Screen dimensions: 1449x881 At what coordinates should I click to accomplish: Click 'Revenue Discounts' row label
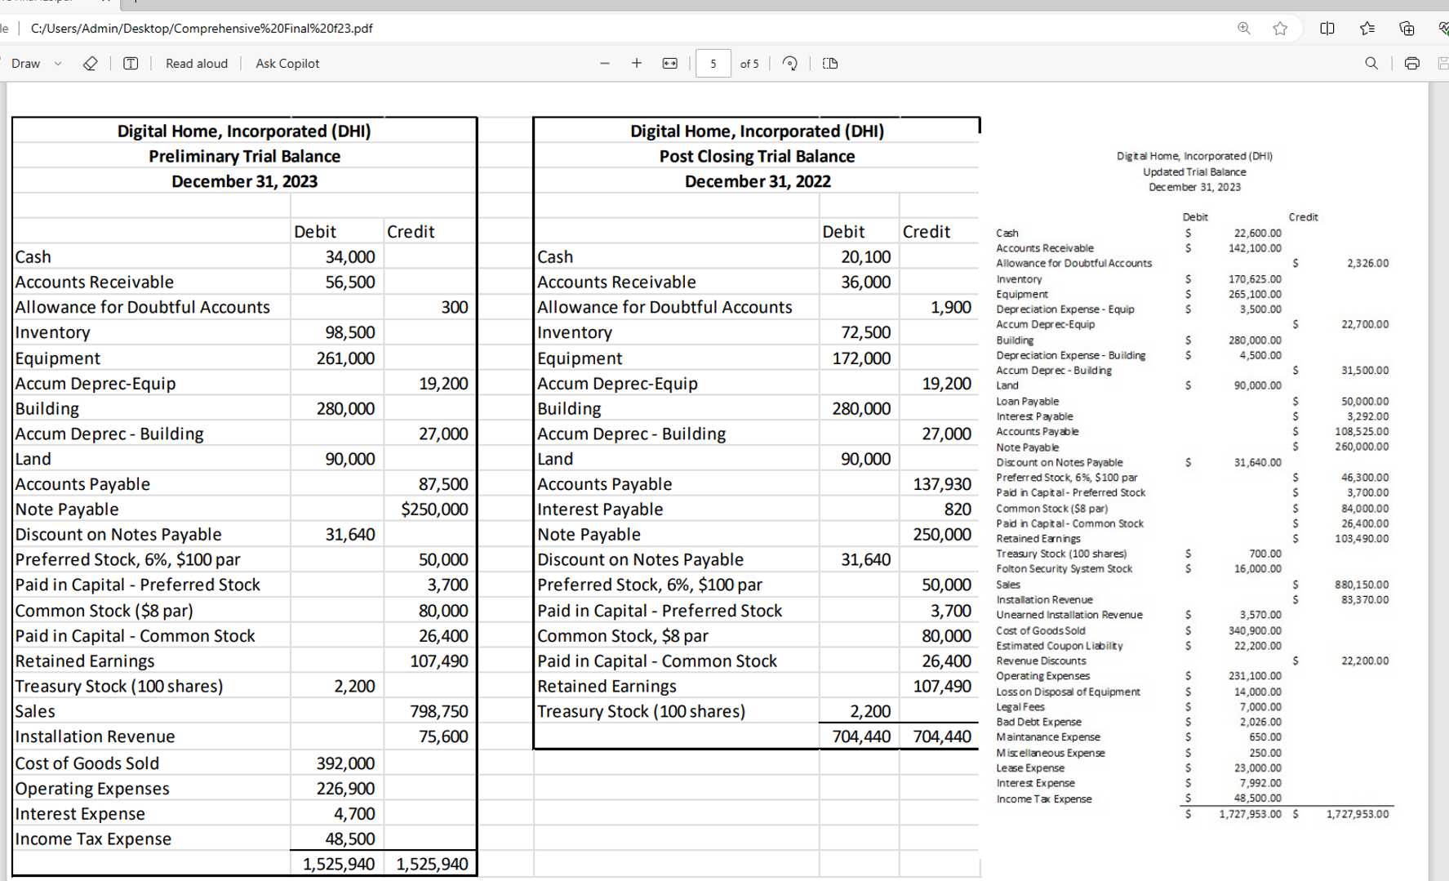point(1041,661)
